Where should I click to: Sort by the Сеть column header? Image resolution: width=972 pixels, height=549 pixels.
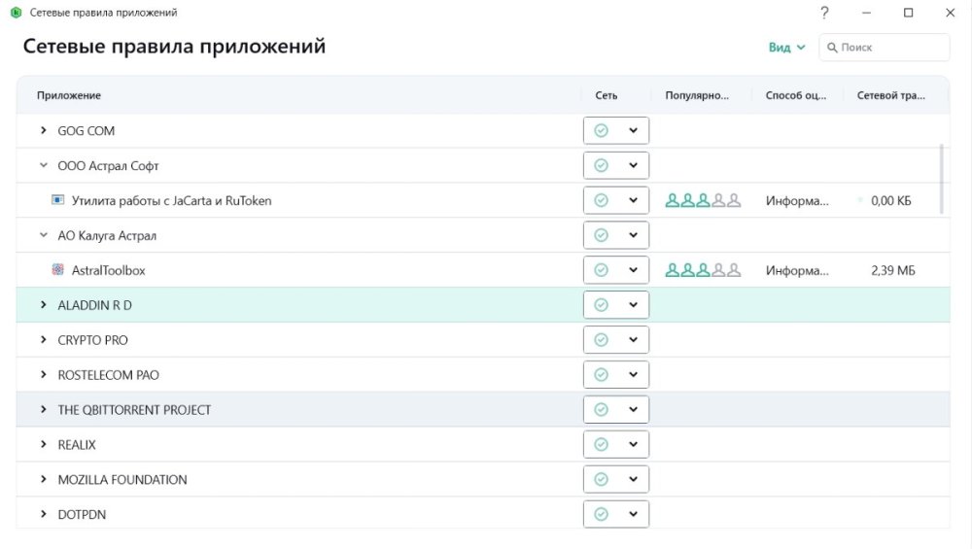pyautogui.click(x=607, y=95)
